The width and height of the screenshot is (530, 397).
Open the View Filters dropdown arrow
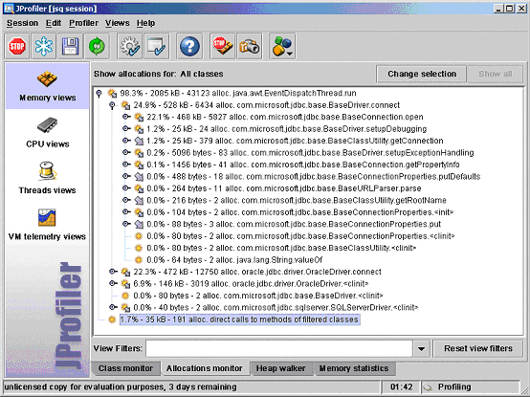point(421,348)
